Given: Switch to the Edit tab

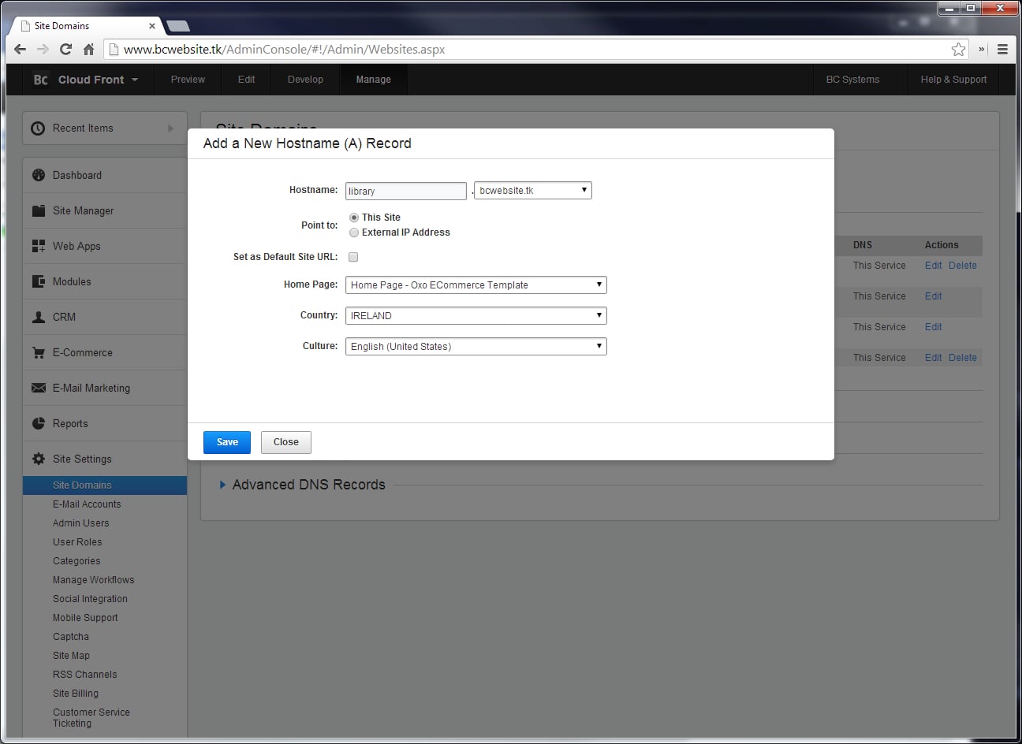Looking at the screenshot, I should coord(246,80).
